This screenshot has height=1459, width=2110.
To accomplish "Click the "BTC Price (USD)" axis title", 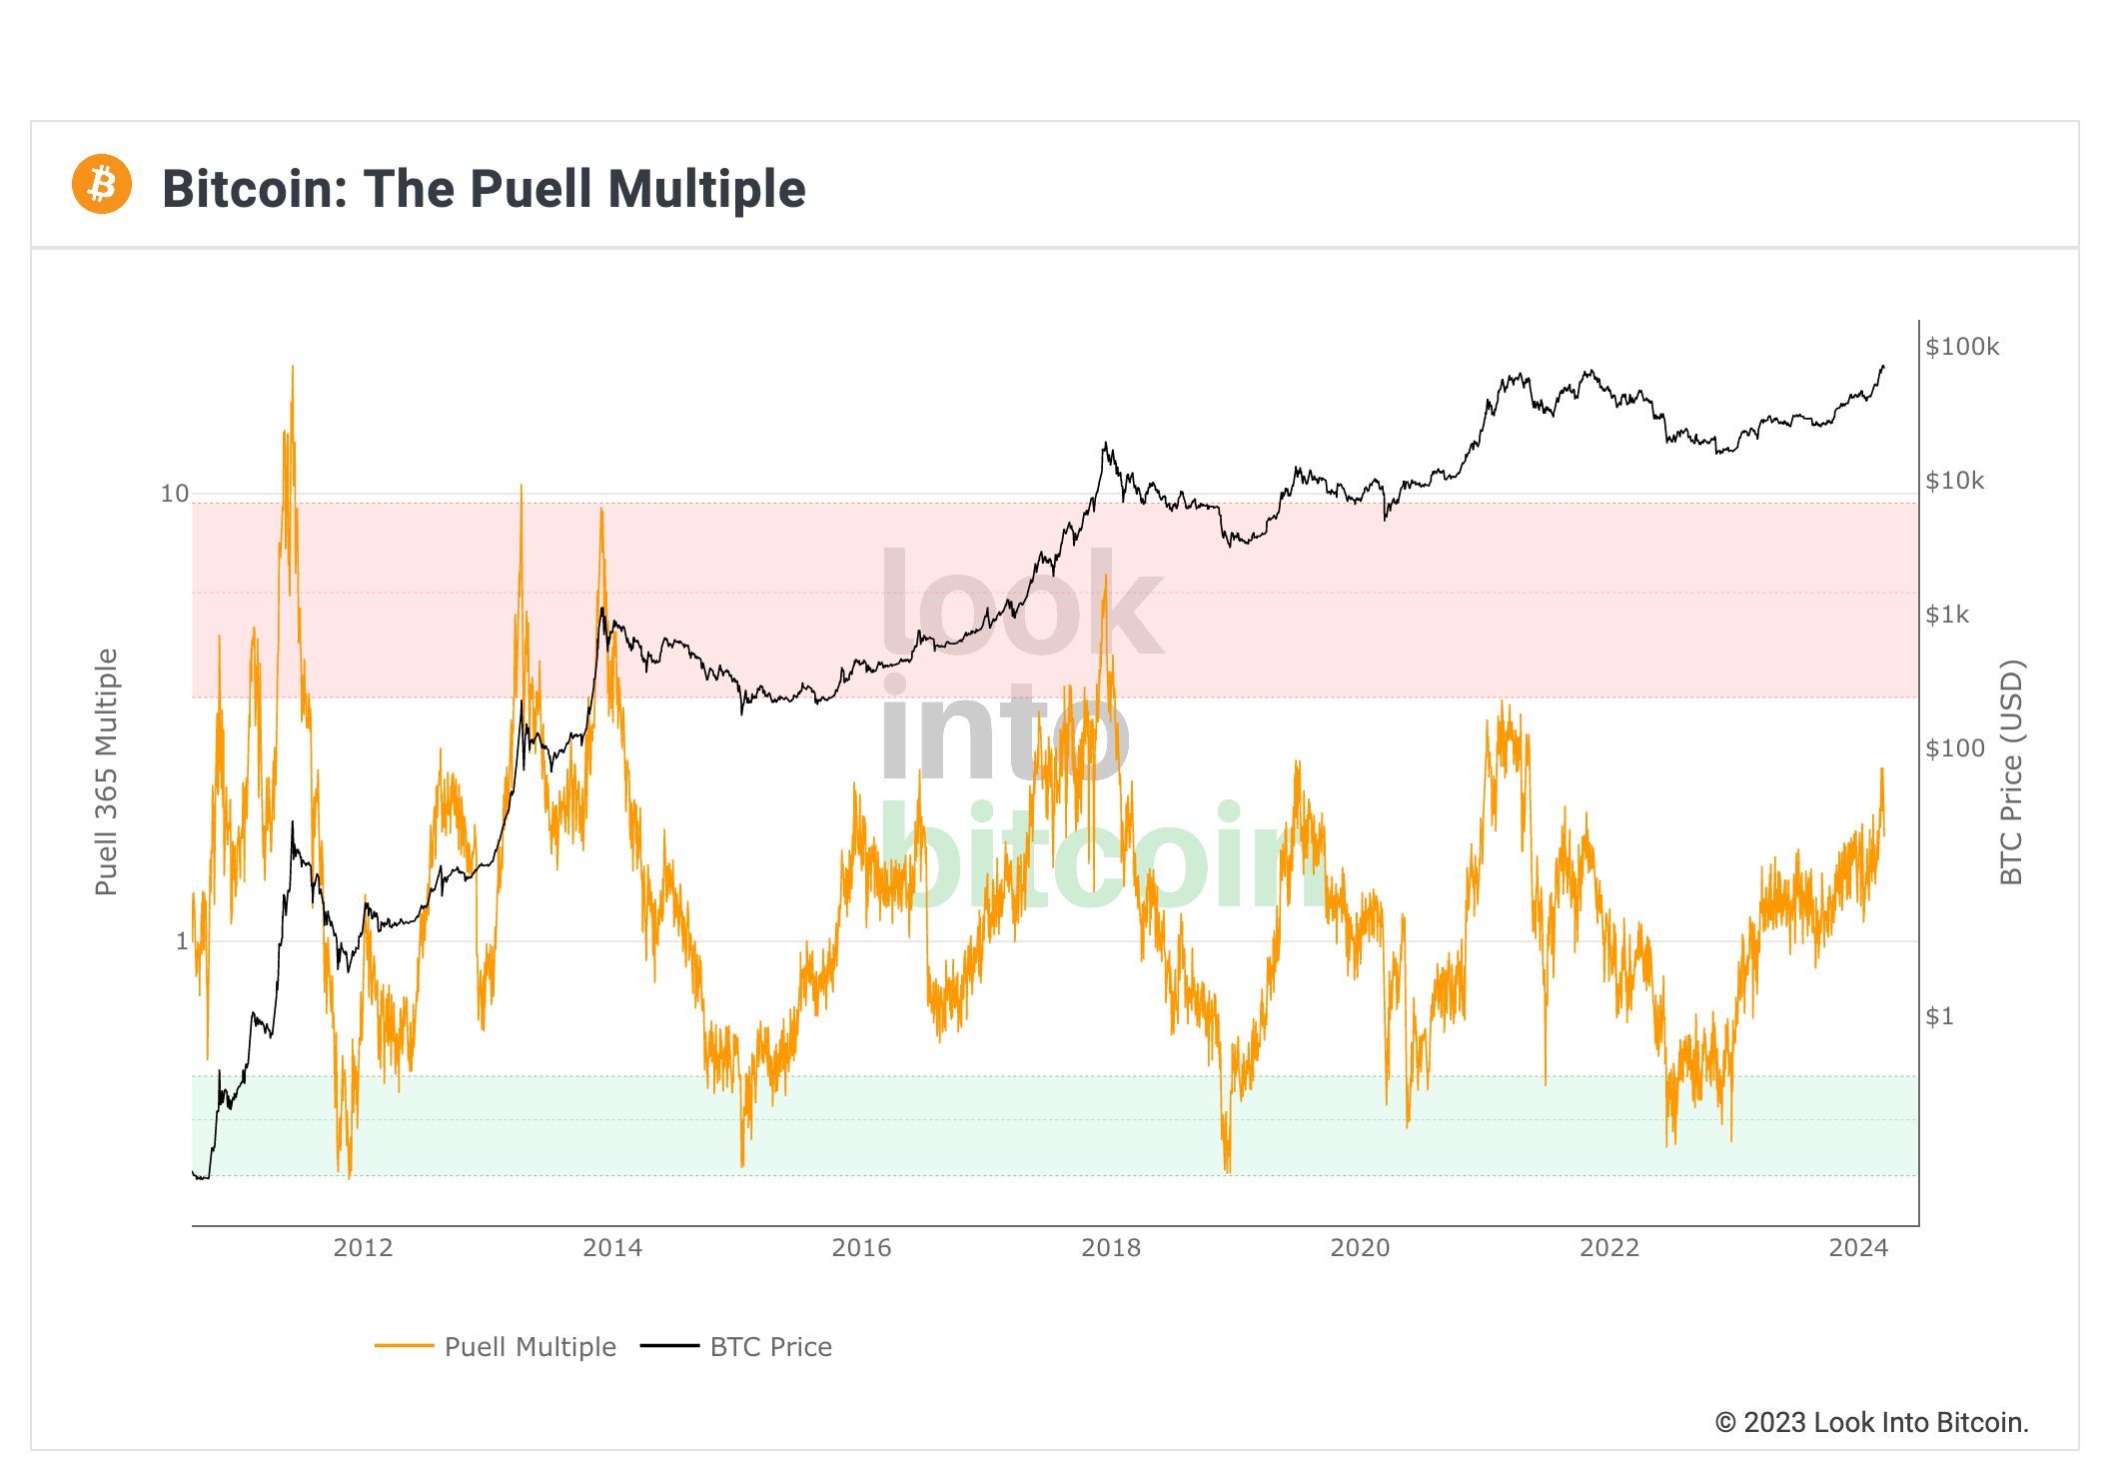I will pyautogui.click(x=2011, y=772).
